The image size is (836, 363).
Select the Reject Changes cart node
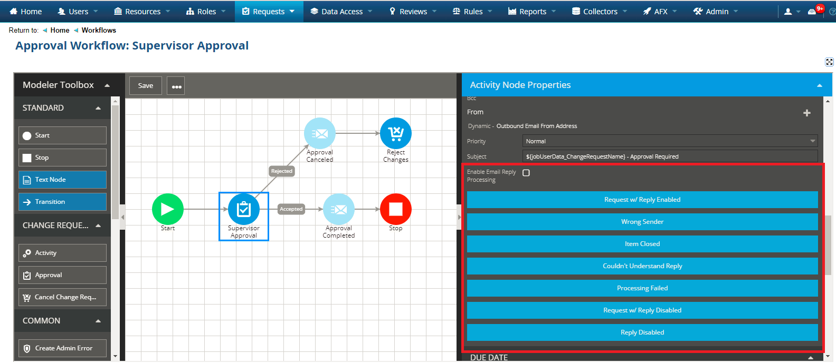point(395,133)
